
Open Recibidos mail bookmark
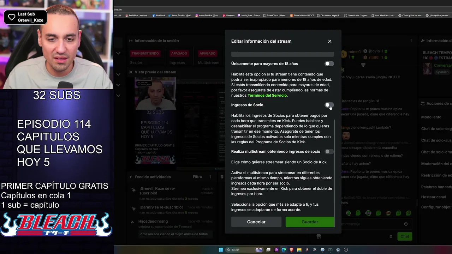[137, 16]
